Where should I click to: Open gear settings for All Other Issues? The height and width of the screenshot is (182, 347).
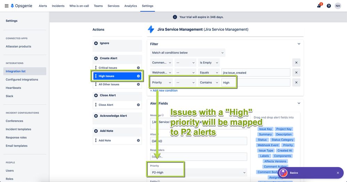click(138, 85)
